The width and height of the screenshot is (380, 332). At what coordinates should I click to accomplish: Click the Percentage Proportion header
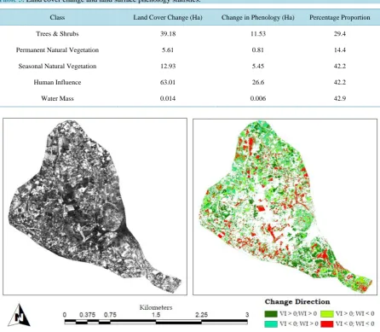click(340, 17)
